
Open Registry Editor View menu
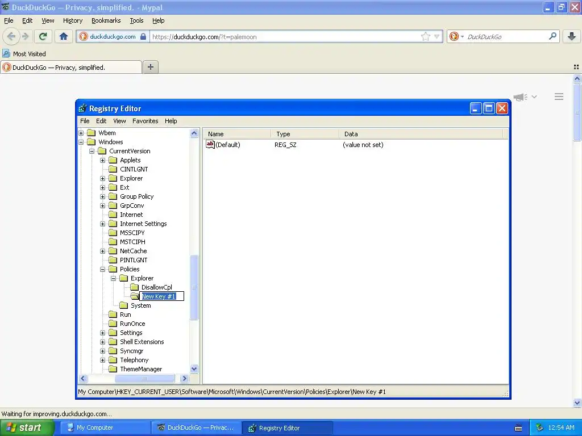click(119, 121)
